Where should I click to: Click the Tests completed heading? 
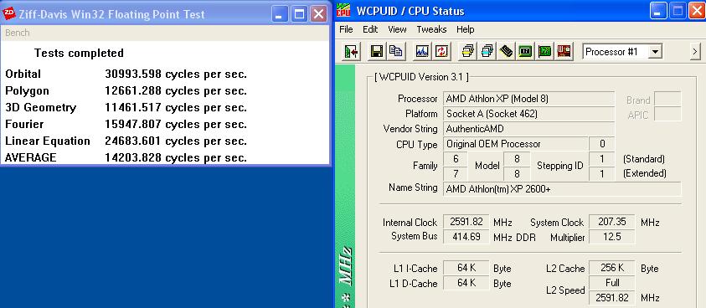point(79,53)
